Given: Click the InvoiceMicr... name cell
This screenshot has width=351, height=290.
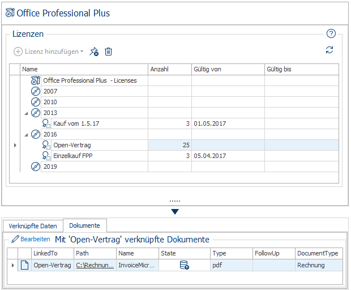Looking at the screenshot, I should click(138, 265).
